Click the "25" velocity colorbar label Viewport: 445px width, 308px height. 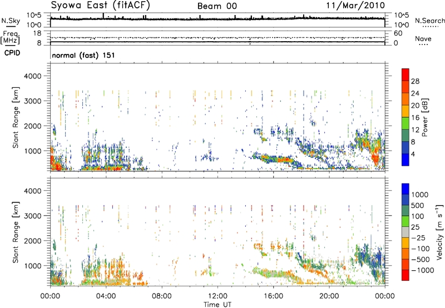coord(415,227)
